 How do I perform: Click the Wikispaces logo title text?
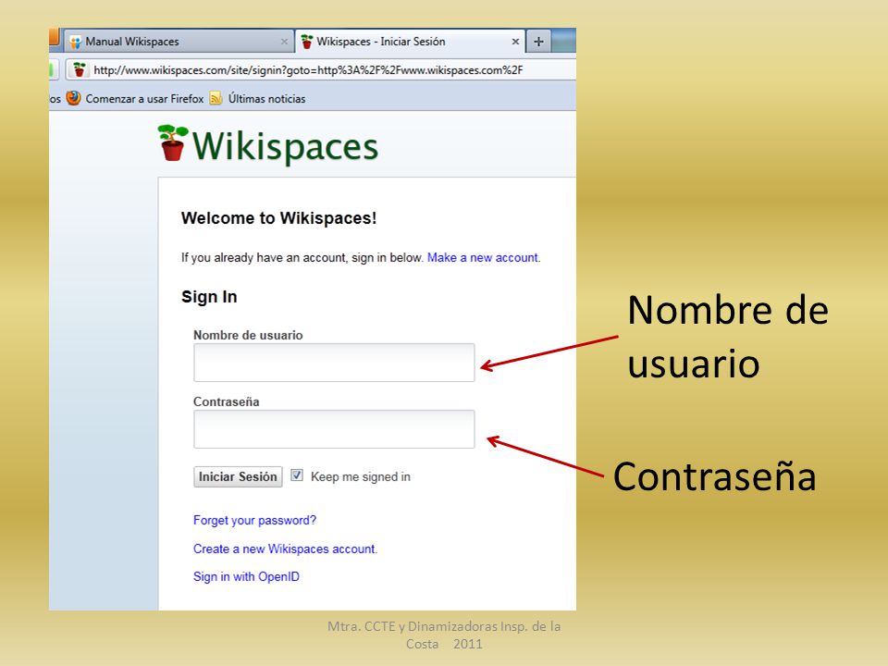(x=285, y=146)
